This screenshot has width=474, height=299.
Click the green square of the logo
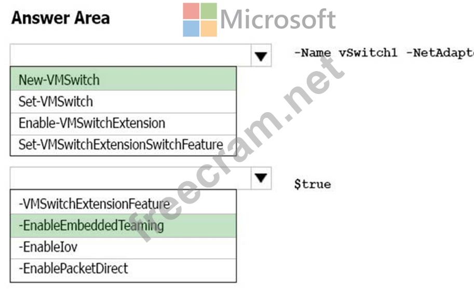[x=209, y=11]
